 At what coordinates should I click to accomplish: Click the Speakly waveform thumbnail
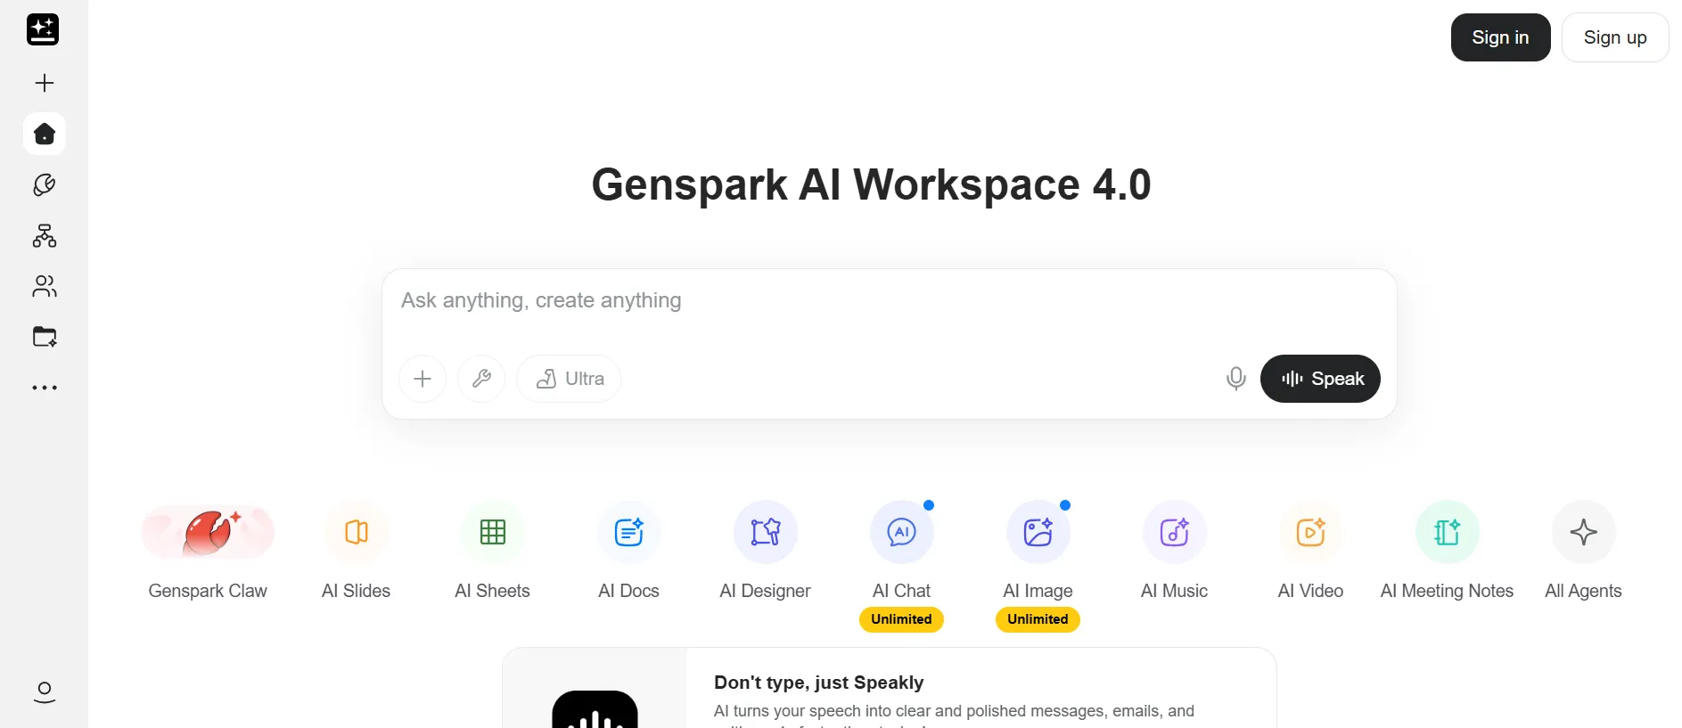[595, 709]
